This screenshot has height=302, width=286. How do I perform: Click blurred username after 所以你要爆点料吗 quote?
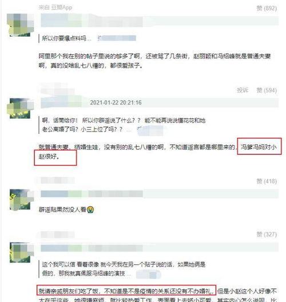click(x=117, y=38)
